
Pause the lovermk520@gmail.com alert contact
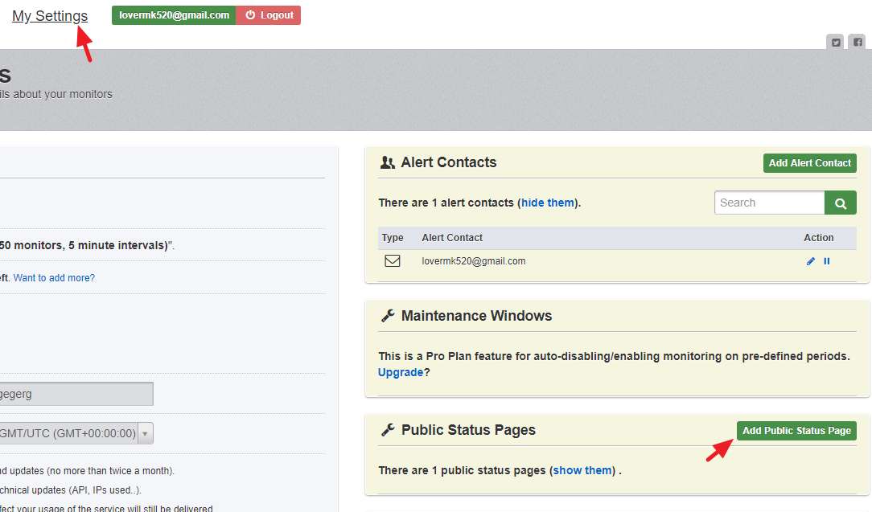[x=827, y=261]
